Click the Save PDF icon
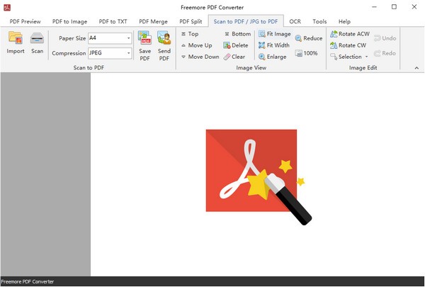 pos(144,38)
